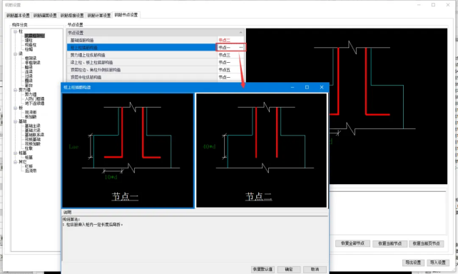The width and height of the screenshot is (458, 274).
Task: Select 框架梁 in the component tree
Action: coord(31,58)
